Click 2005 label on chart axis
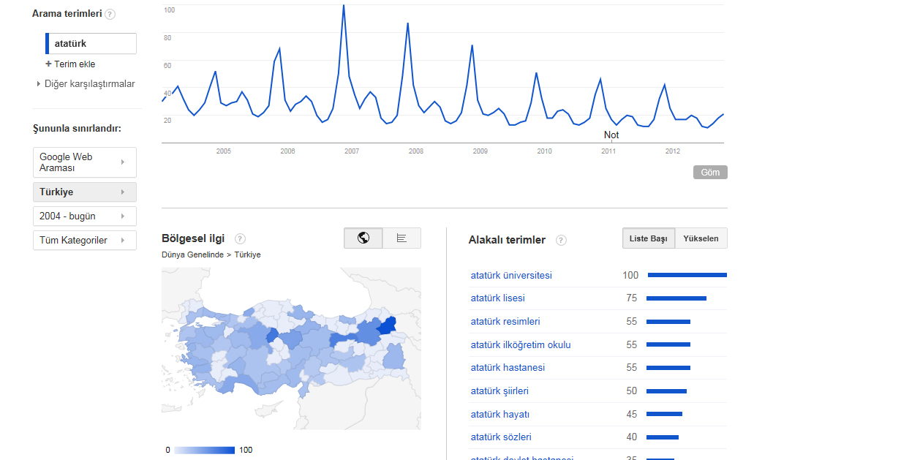This screenshot has width=920, height=460. pos(224,151)
